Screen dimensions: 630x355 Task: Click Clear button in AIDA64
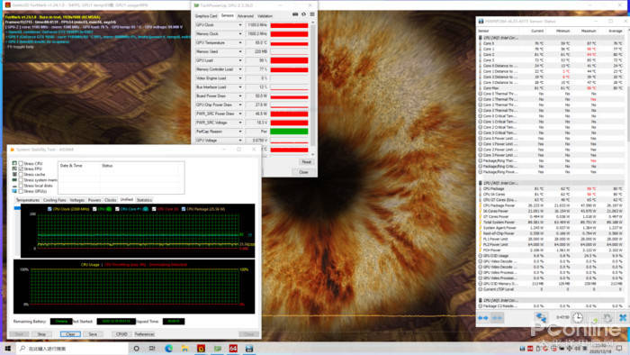(70, 334)
